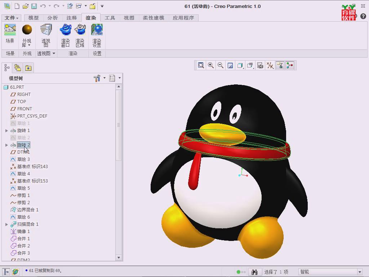Open the Saved Orientations icon
The width and height of the screenshot is (369, 277).
pos(250,66)
